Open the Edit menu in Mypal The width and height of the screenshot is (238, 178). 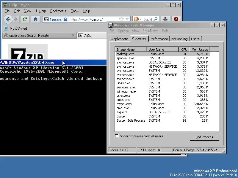pyautogui.click(x=17, y=11)
